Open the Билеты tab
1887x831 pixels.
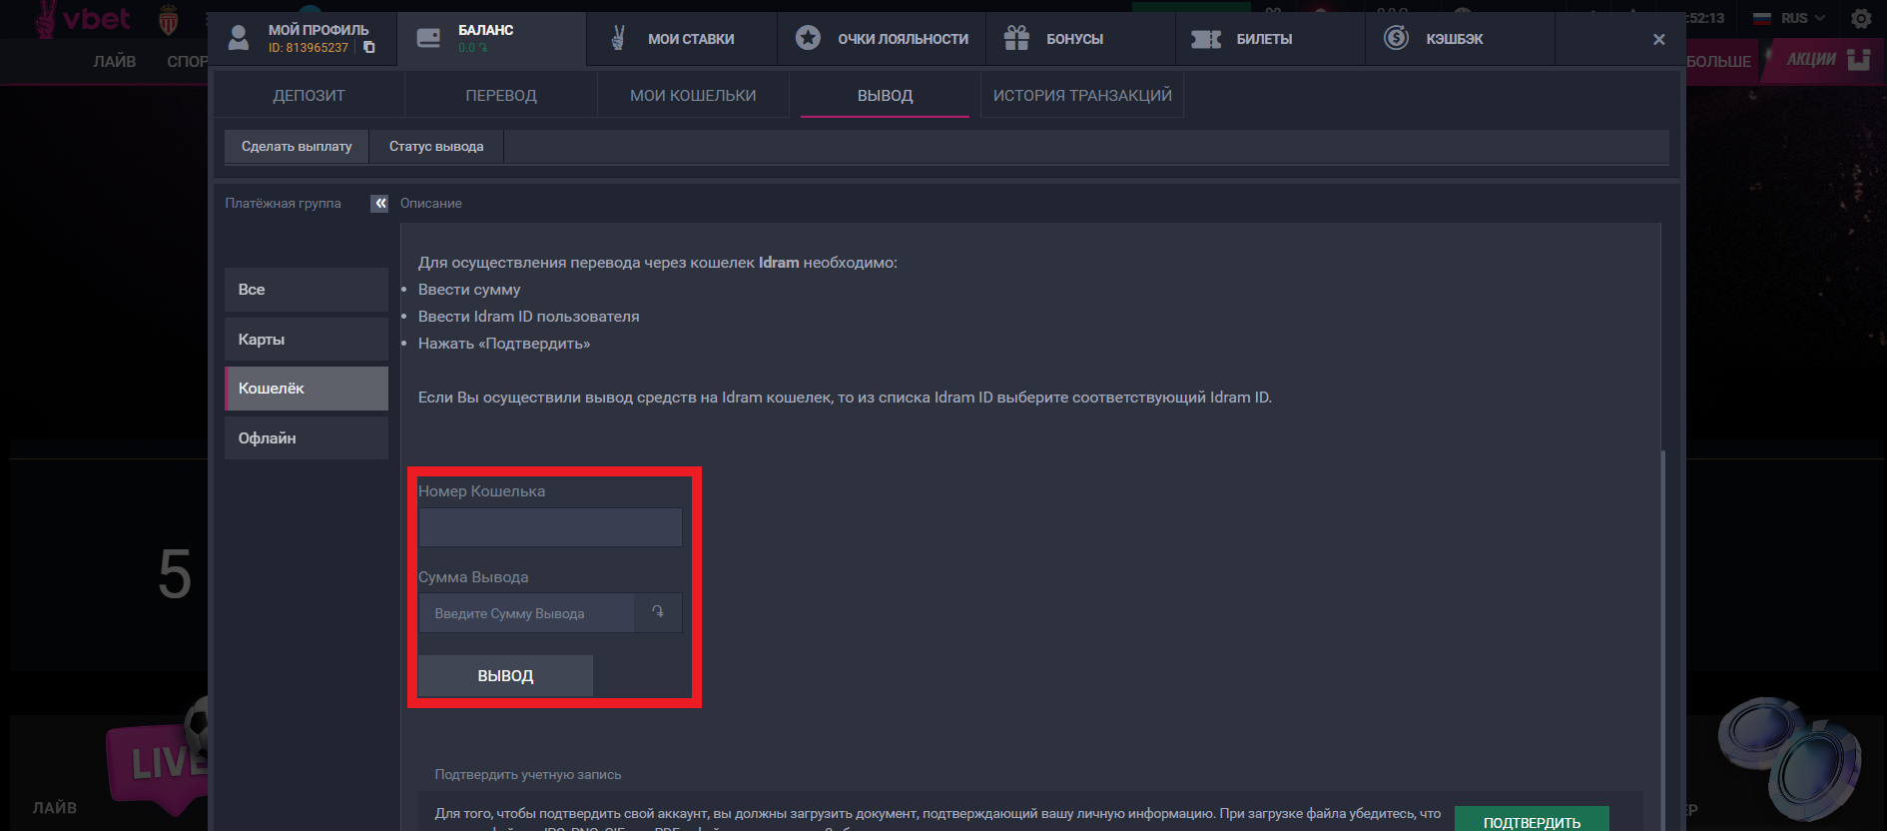tap(1270, 39)
